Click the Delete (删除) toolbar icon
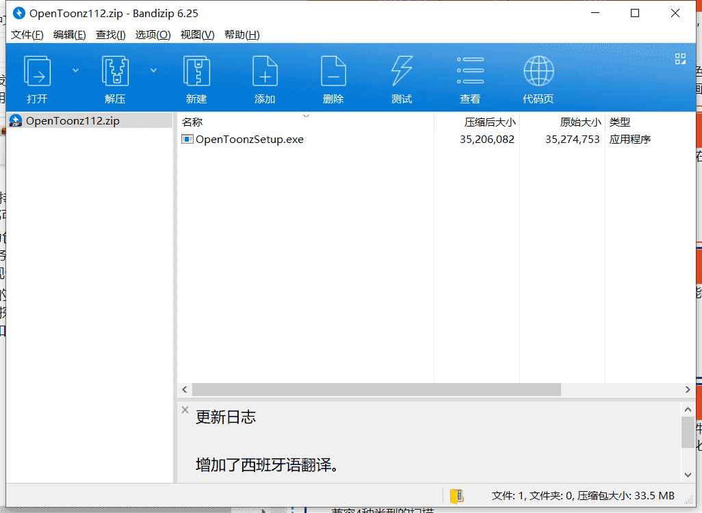702x513 pixels. pyautogui.click(x=333, y=70)
